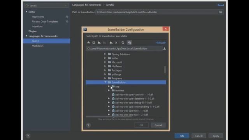Cancel the SceneBuilder Configuration dialog
Image resolution: width=249 pixels, height=140 pixels.
click(x=158, y=125)
